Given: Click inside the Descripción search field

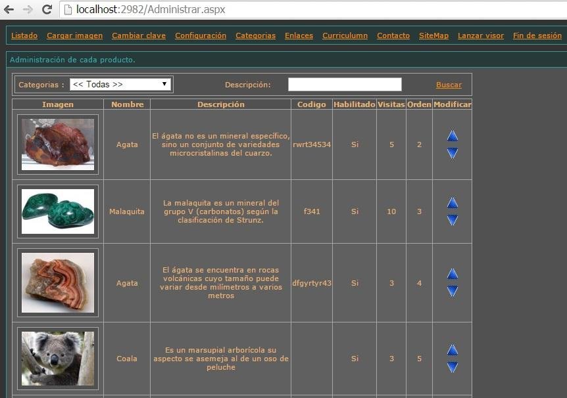Looking at the screenshot, I should point(344,84).
